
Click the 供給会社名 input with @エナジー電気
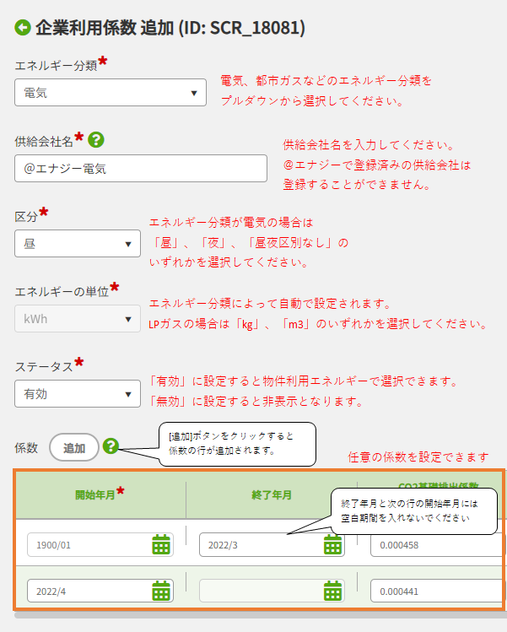(141, 169)
